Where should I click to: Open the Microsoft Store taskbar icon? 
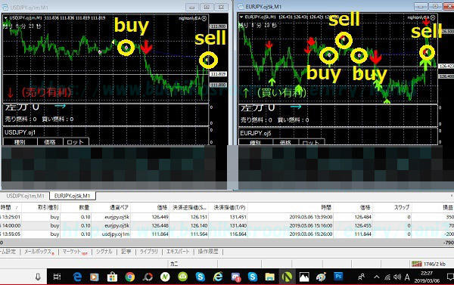click(x=112, y=277)
